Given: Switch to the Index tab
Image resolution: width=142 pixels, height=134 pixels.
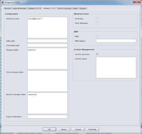Looking at the screenshot, I should tap(75, 9).
